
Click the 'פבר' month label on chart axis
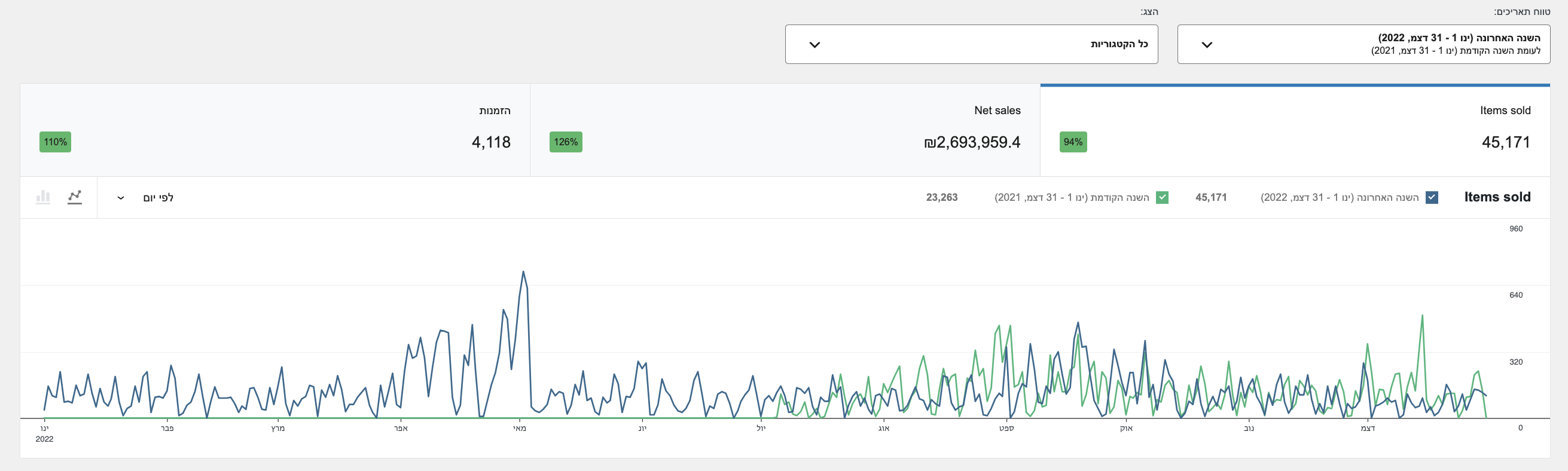167,429
